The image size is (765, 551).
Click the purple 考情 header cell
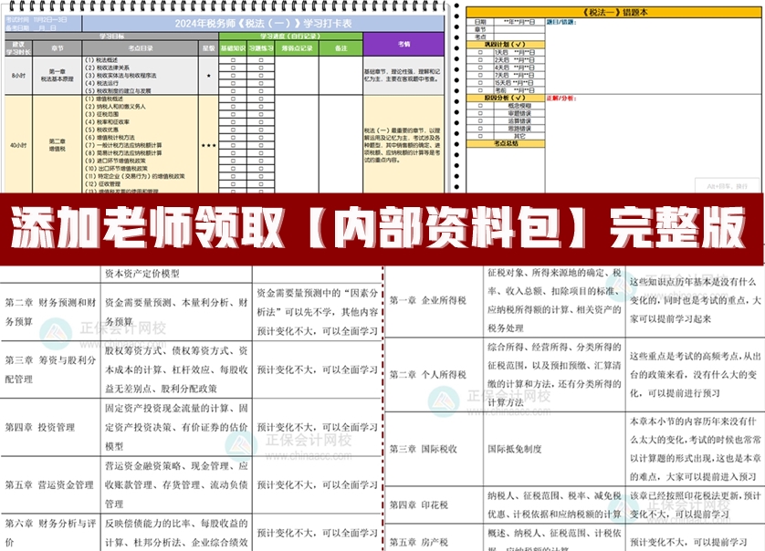(403, 44)
